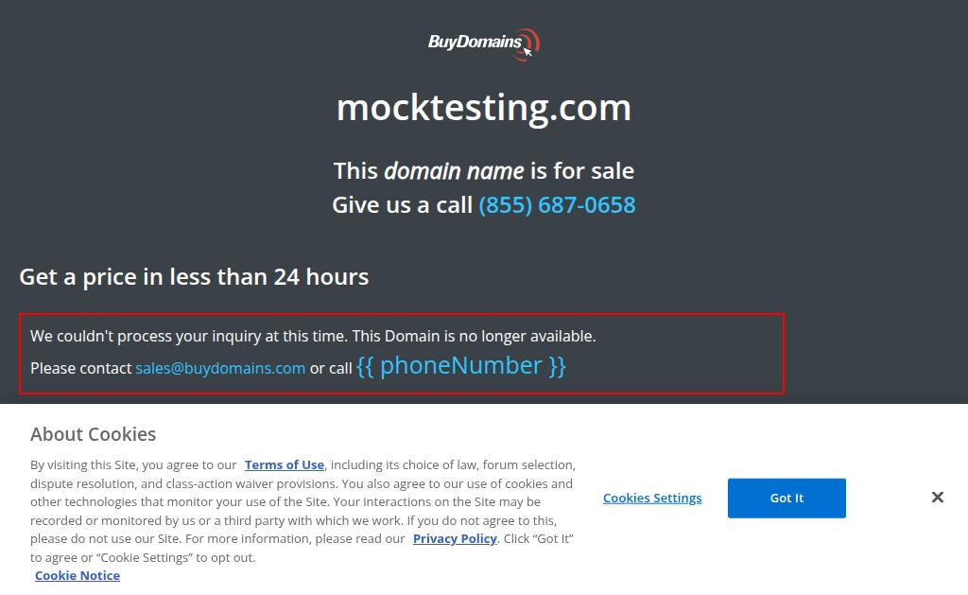
Task: Accept cookies with the Got It button
Action: [786, 498]
